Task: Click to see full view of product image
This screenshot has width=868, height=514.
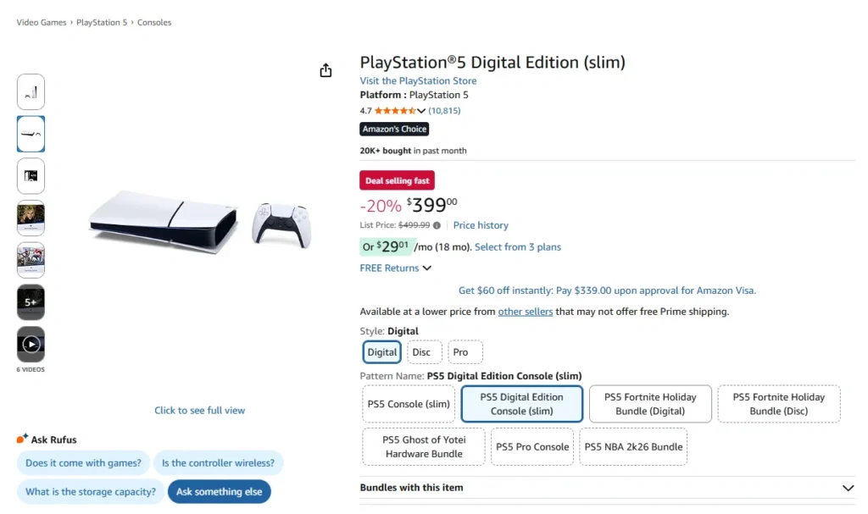Action: pos(199,410)
